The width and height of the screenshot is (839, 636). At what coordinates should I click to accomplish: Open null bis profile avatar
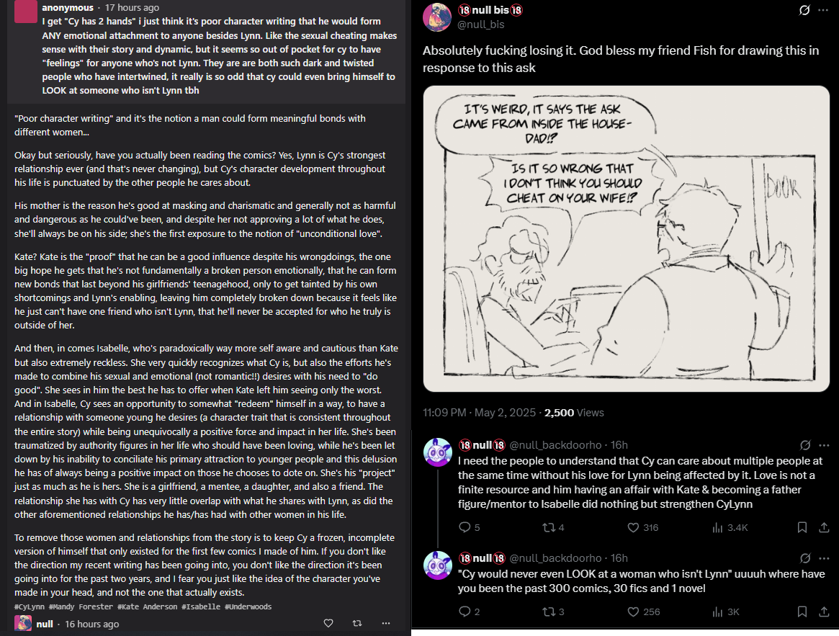[x=437, y=17]
